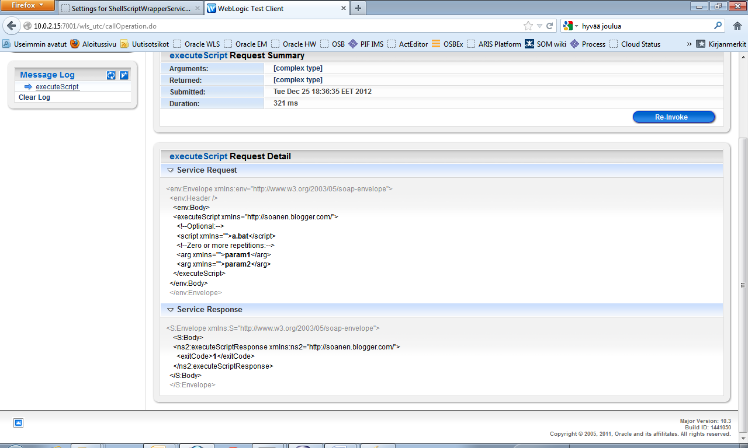
Task: Open the ARIS Platform bookmark
Action: click(494, 44)
